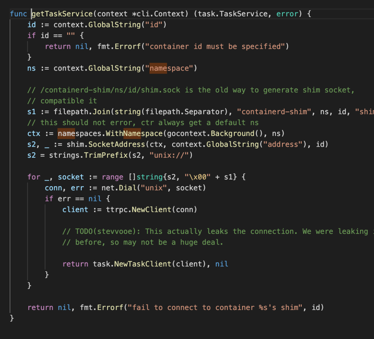Click the TODO(stevvooe) comment
Screen dimensions: 374x339
click(x=218, y=231)
